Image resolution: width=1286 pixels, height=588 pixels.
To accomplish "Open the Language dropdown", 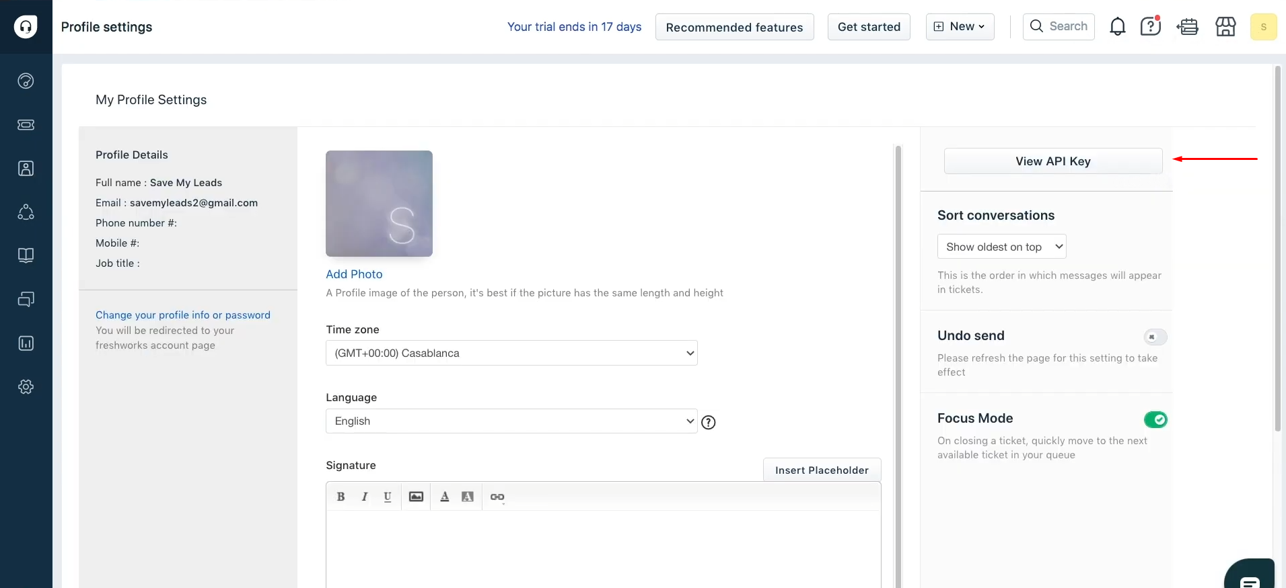I will [x=511, y=421].
